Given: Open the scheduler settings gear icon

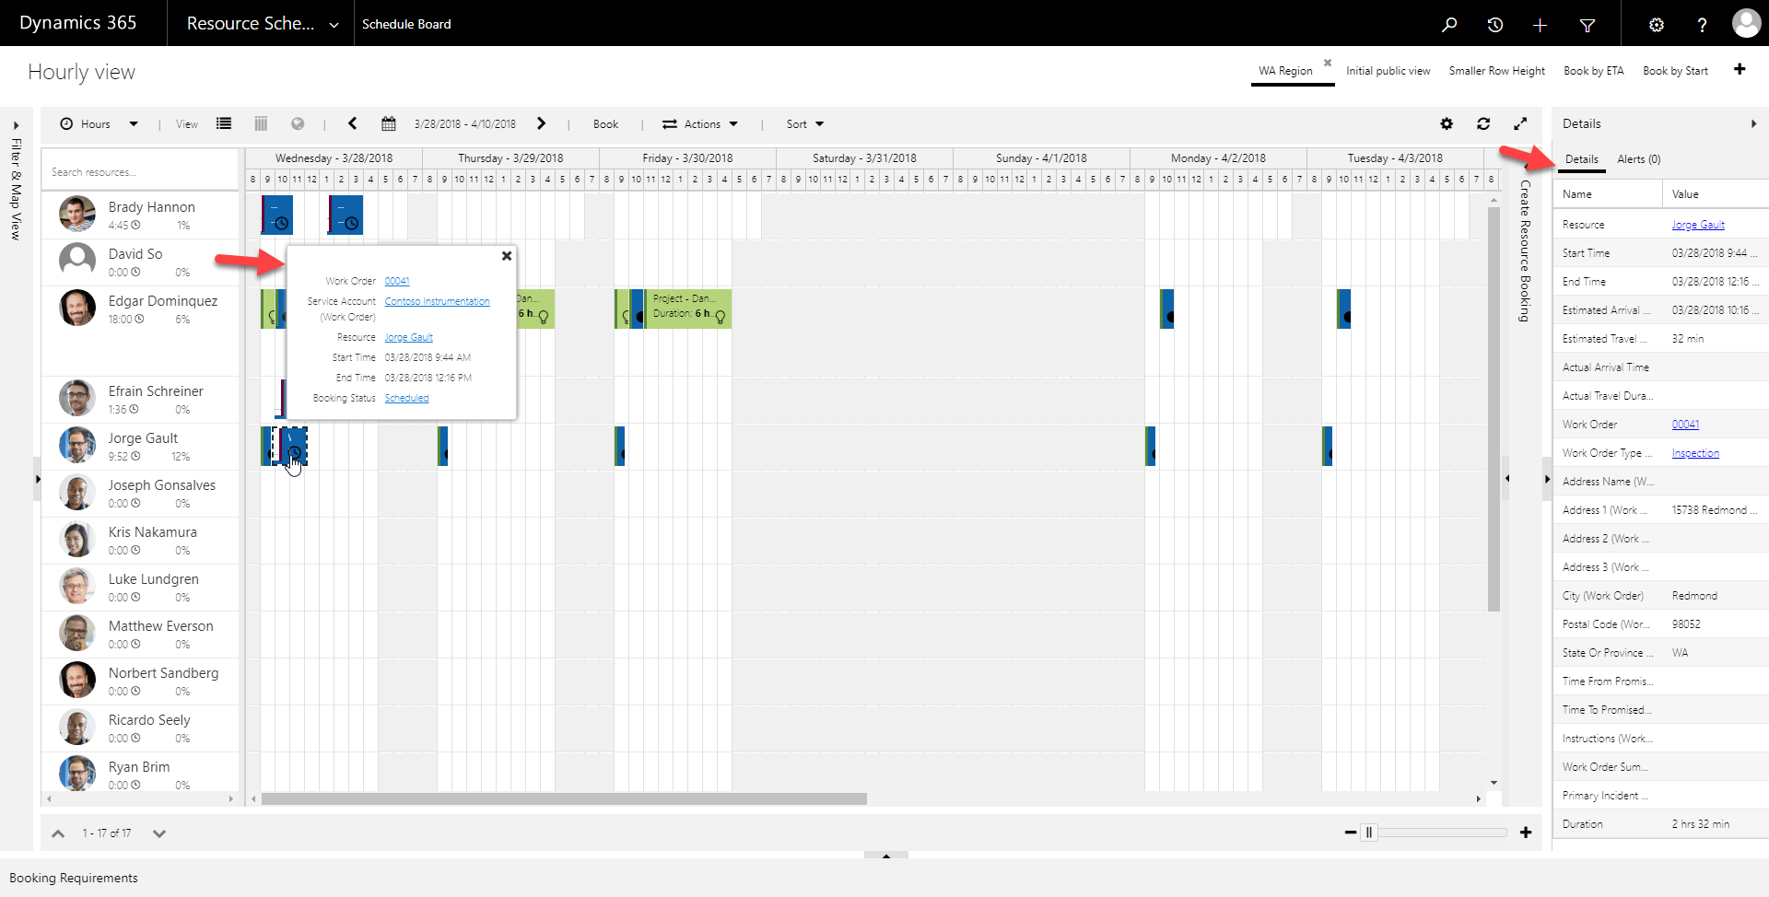Looking at the screenshot, I should 1447,124.
